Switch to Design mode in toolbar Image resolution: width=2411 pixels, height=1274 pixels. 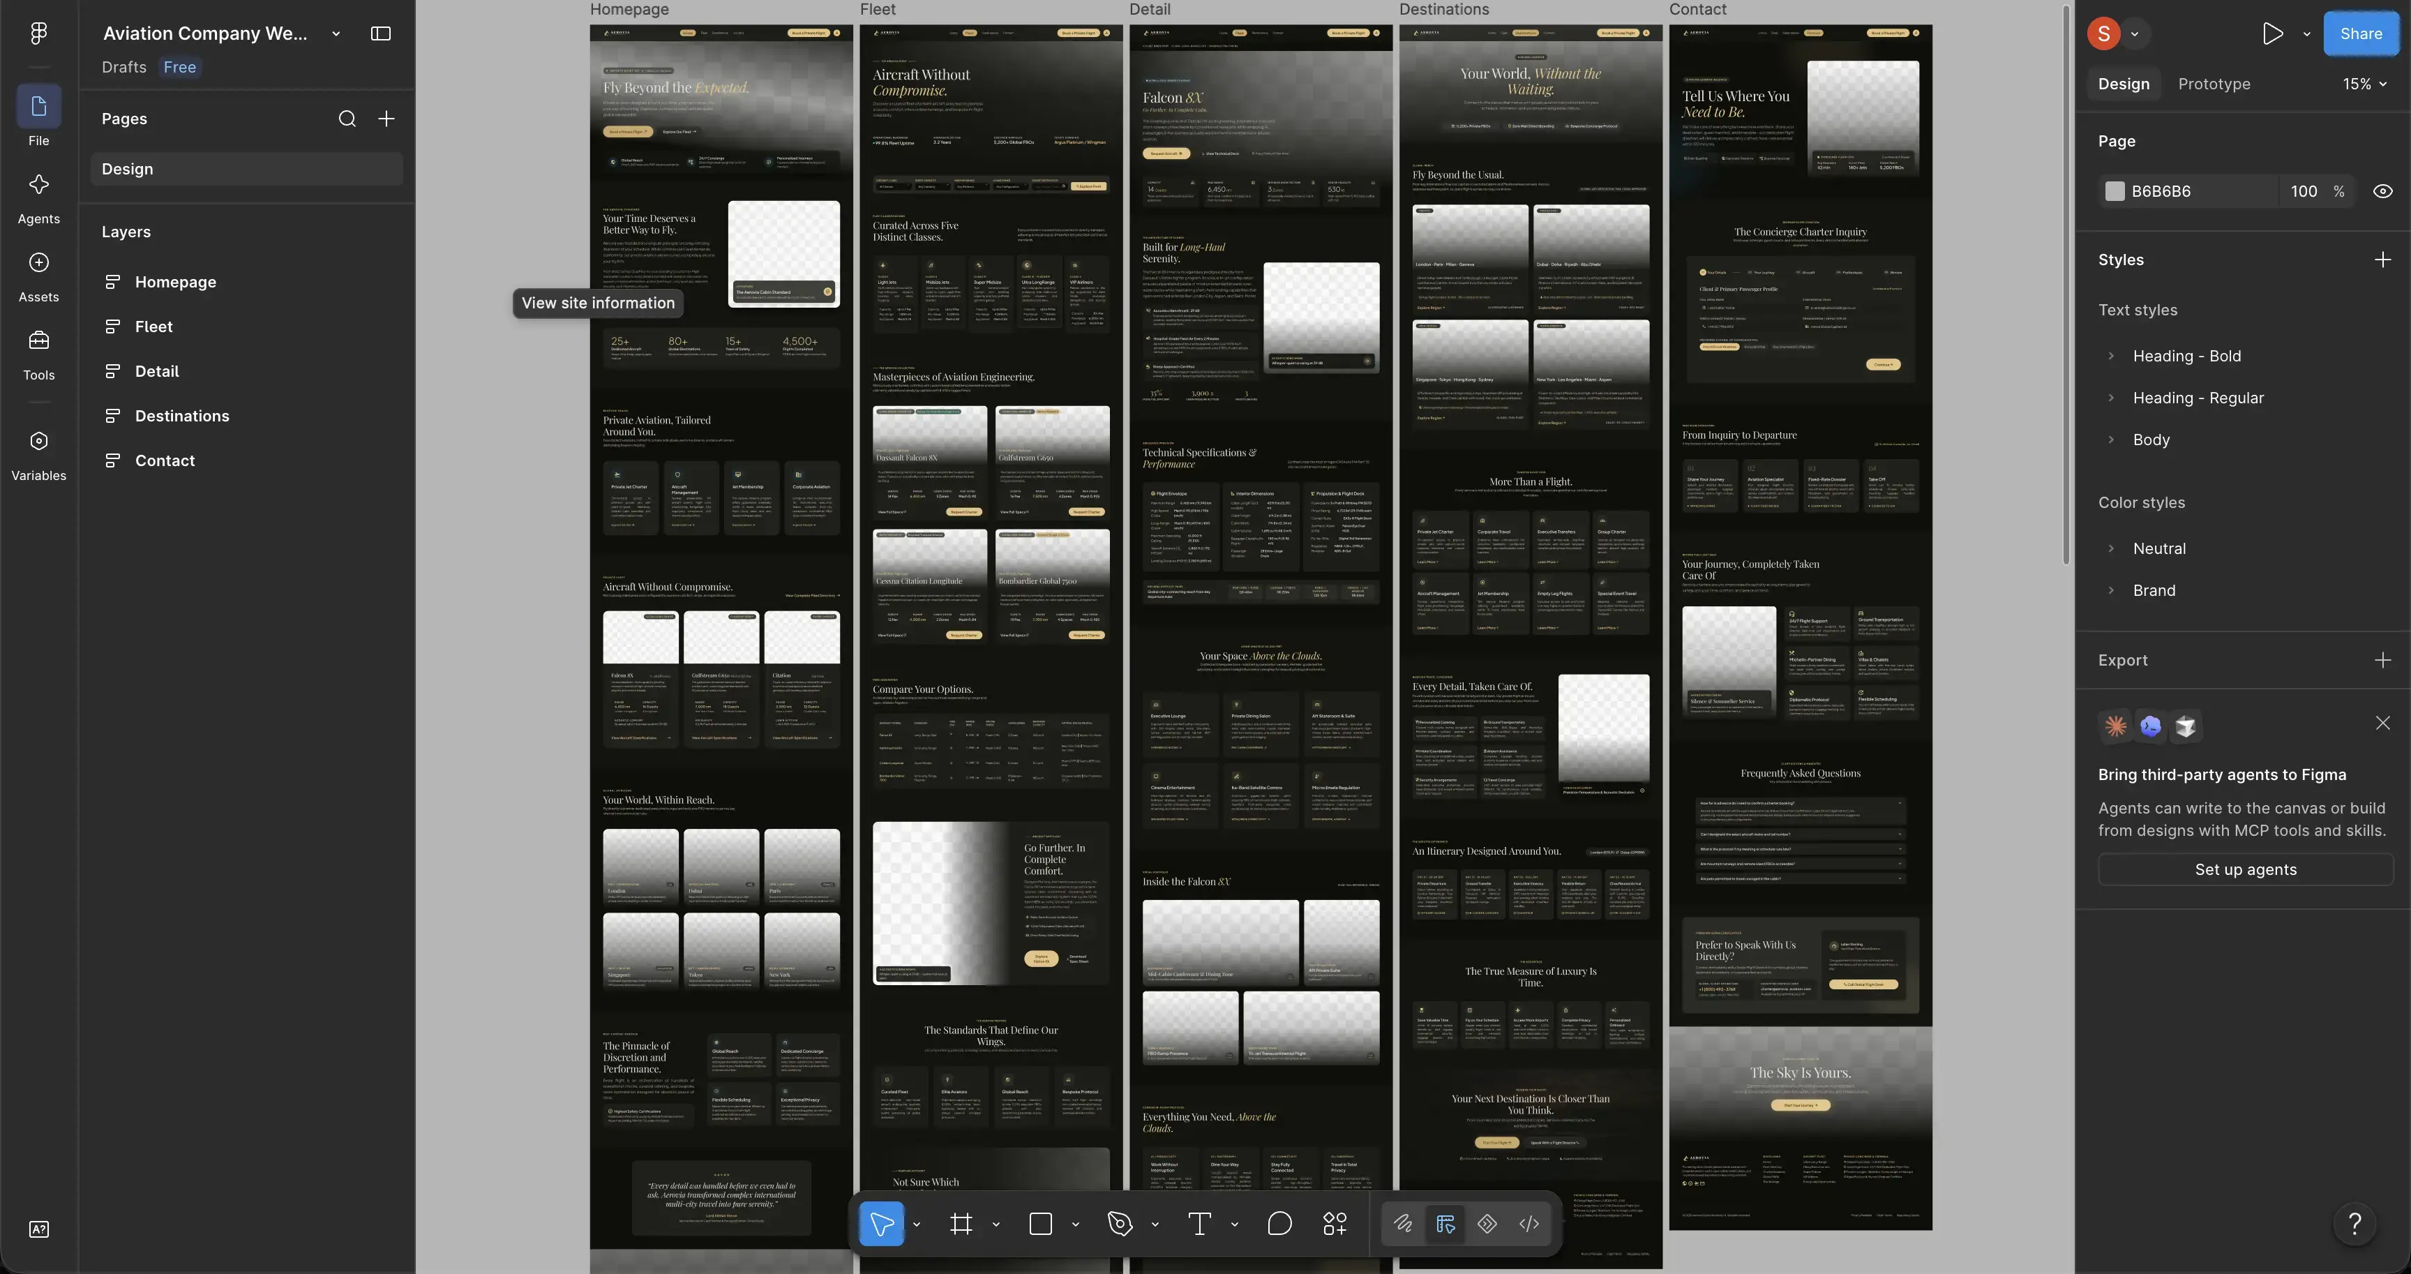coord(1445,1224)
